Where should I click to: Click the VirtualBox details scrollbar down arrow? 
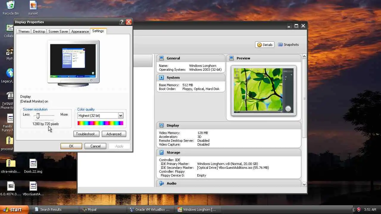coord(304,184)
